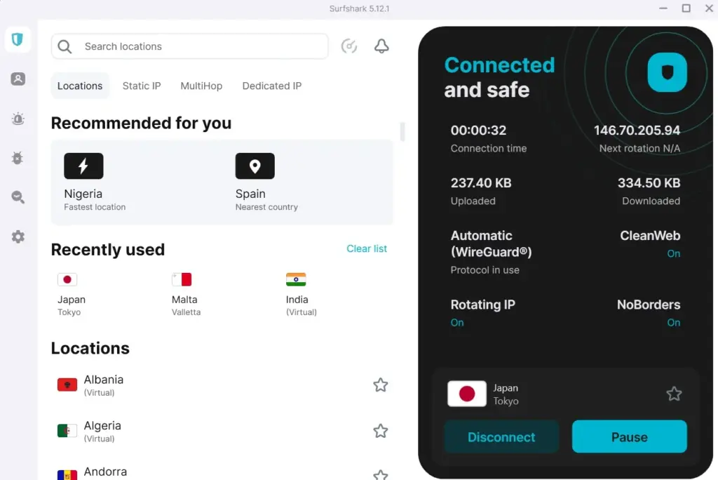Viewport: 718px width, 480px height.
Task: Open the Search magnifier sidebar icon
Action: click(x=18, y=197)
